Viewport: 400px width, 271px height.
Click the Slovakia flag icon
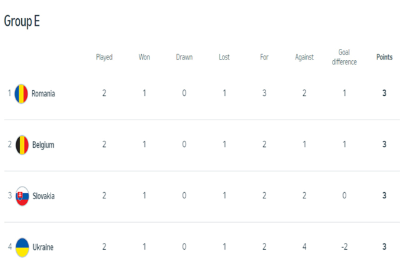22,196
